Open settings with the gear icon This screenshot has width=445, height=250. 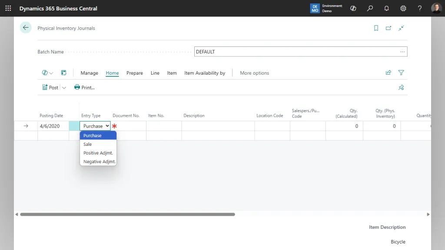pyautogui.click(x=403, y=8)
